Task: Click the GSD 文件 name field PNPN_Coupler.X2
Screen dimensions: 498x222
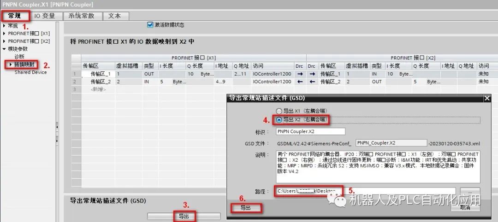Action: point(391,143)
